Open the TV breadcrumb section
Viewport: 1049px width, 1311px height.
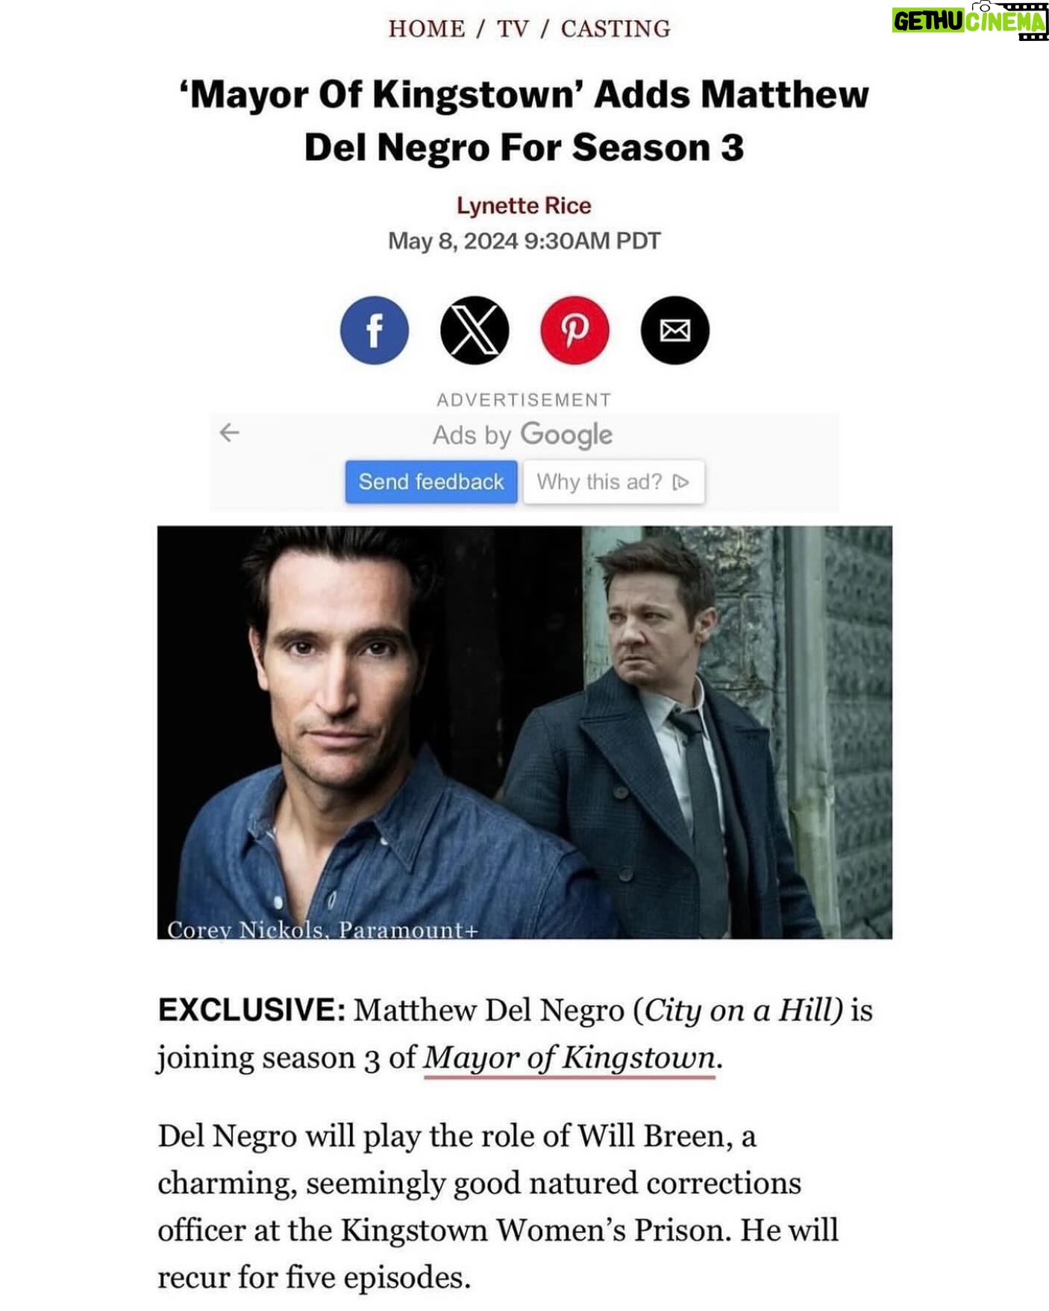pos(513,28)
